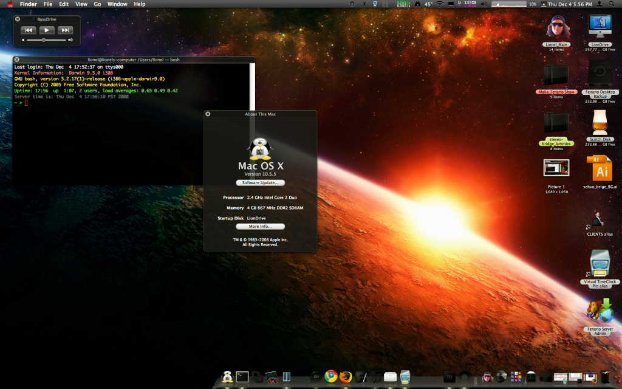This screenshot has width=622, height=389.
Task: Click the date and time in menu bar
Action: [570, 4]
